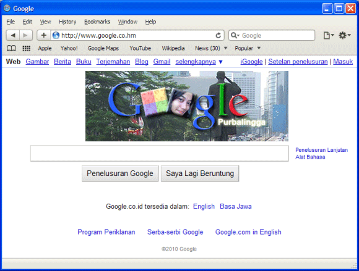359x271 pixels.
Task: Minimize the browser window
Action: pyautogui.click(x=327, y=9)
